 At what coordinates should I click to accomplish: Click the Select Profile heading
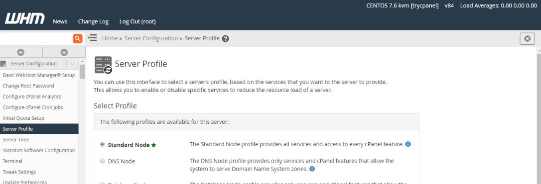(115, 106)
